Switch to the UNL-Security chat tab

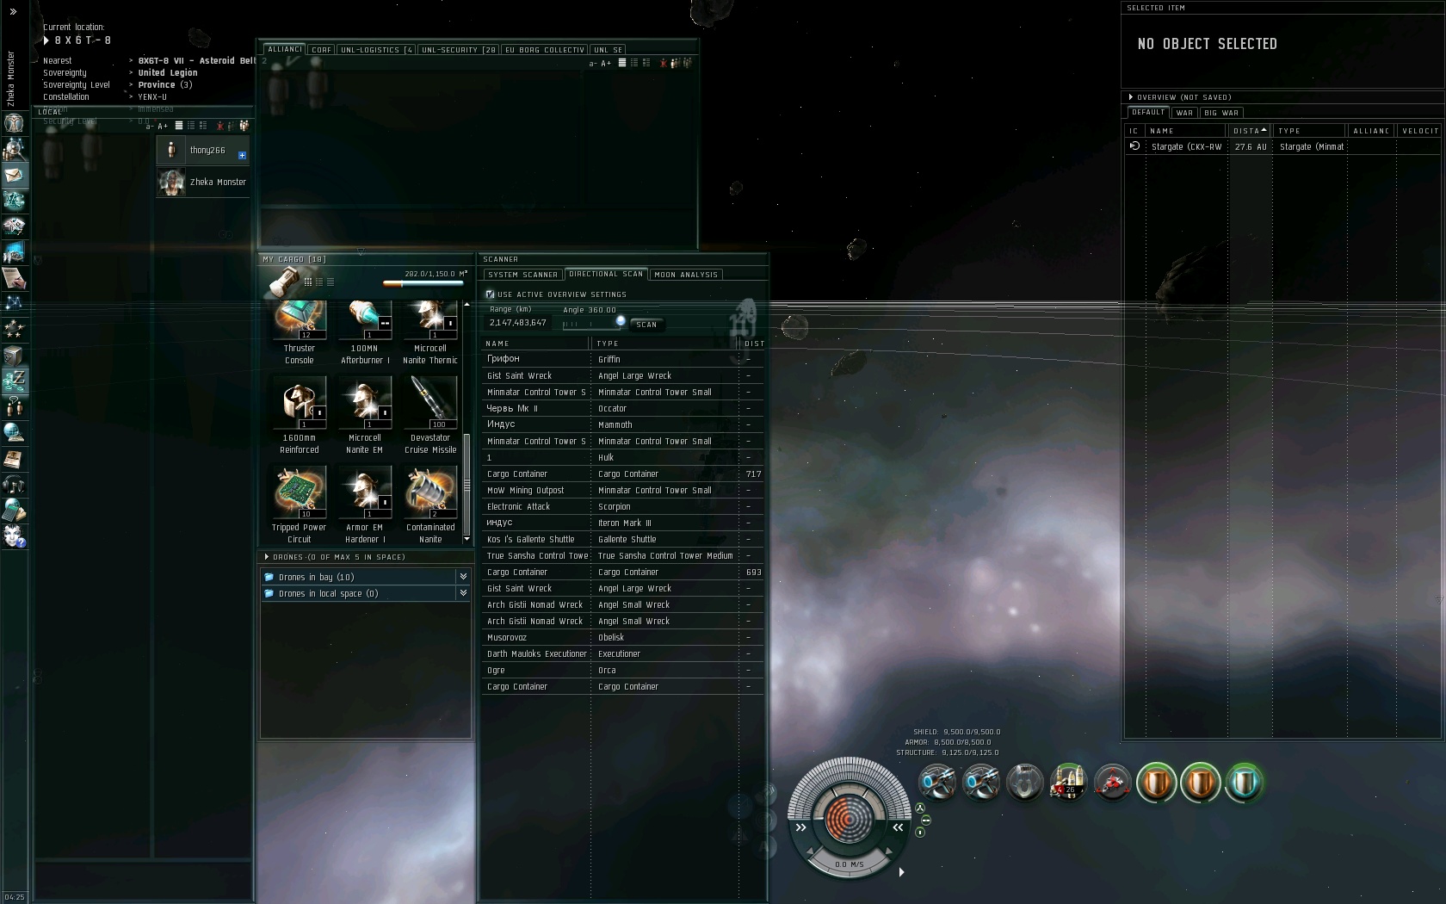[458, 50]
